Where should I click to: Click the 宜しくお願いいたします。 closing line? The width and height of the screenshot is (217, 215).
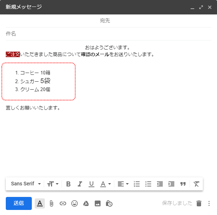tap(33, 108)
